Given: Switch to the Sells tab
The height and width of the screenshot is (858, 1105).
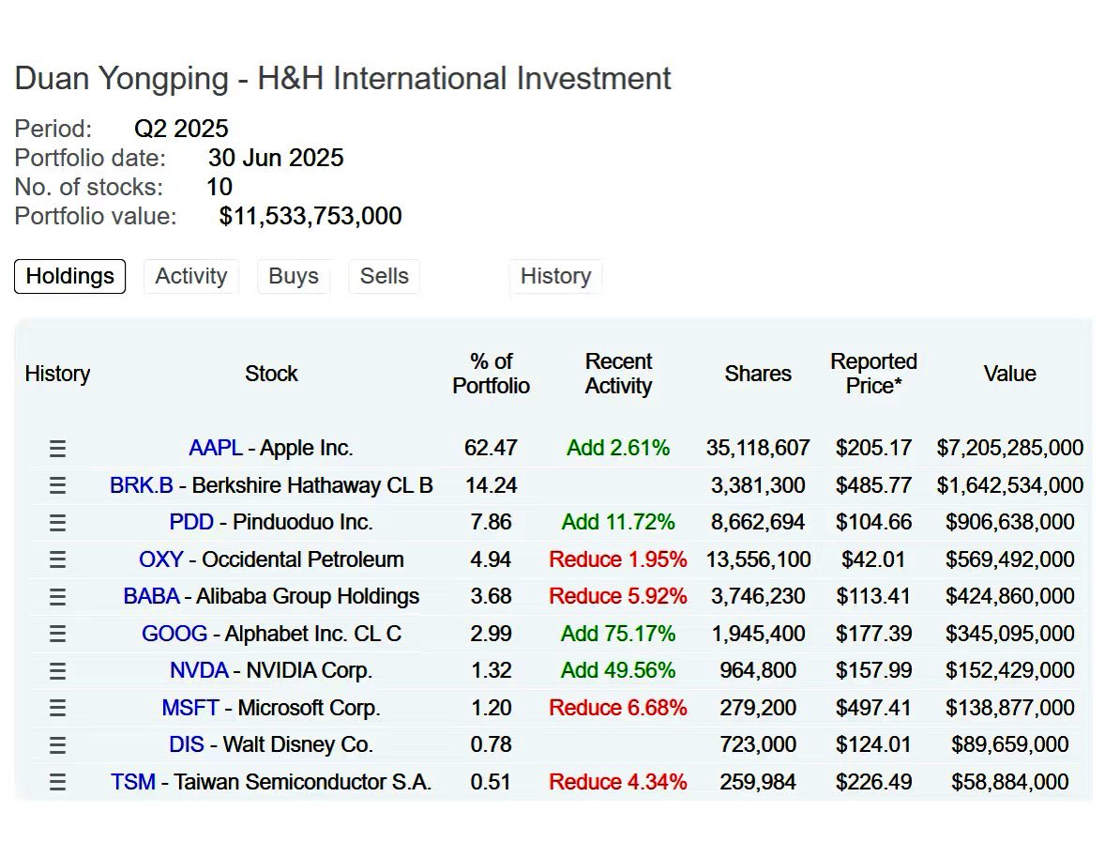Looking at the screenshot, I should tap(384, 276).
